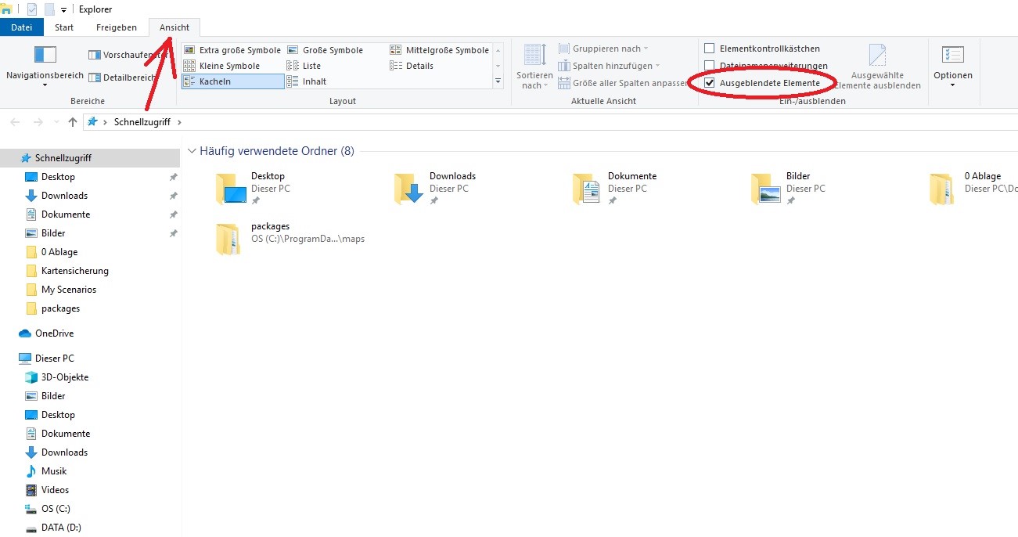Click the up-arrow navigation button
This screenshot has height=537, width=1018.
point(73,122)
